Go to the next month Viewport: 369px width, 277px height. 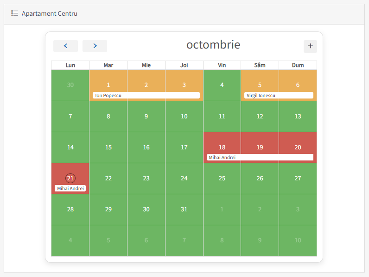[x=95, y=46]
